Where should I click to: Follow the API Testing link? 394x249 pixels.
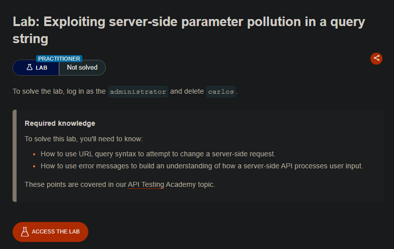pyautogui.click(x=146, y=184)
